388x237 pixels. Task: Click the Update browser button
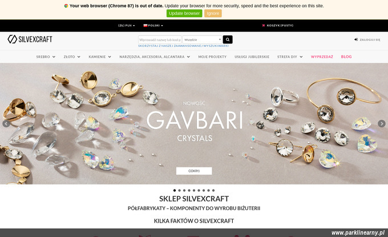point(184,13)
